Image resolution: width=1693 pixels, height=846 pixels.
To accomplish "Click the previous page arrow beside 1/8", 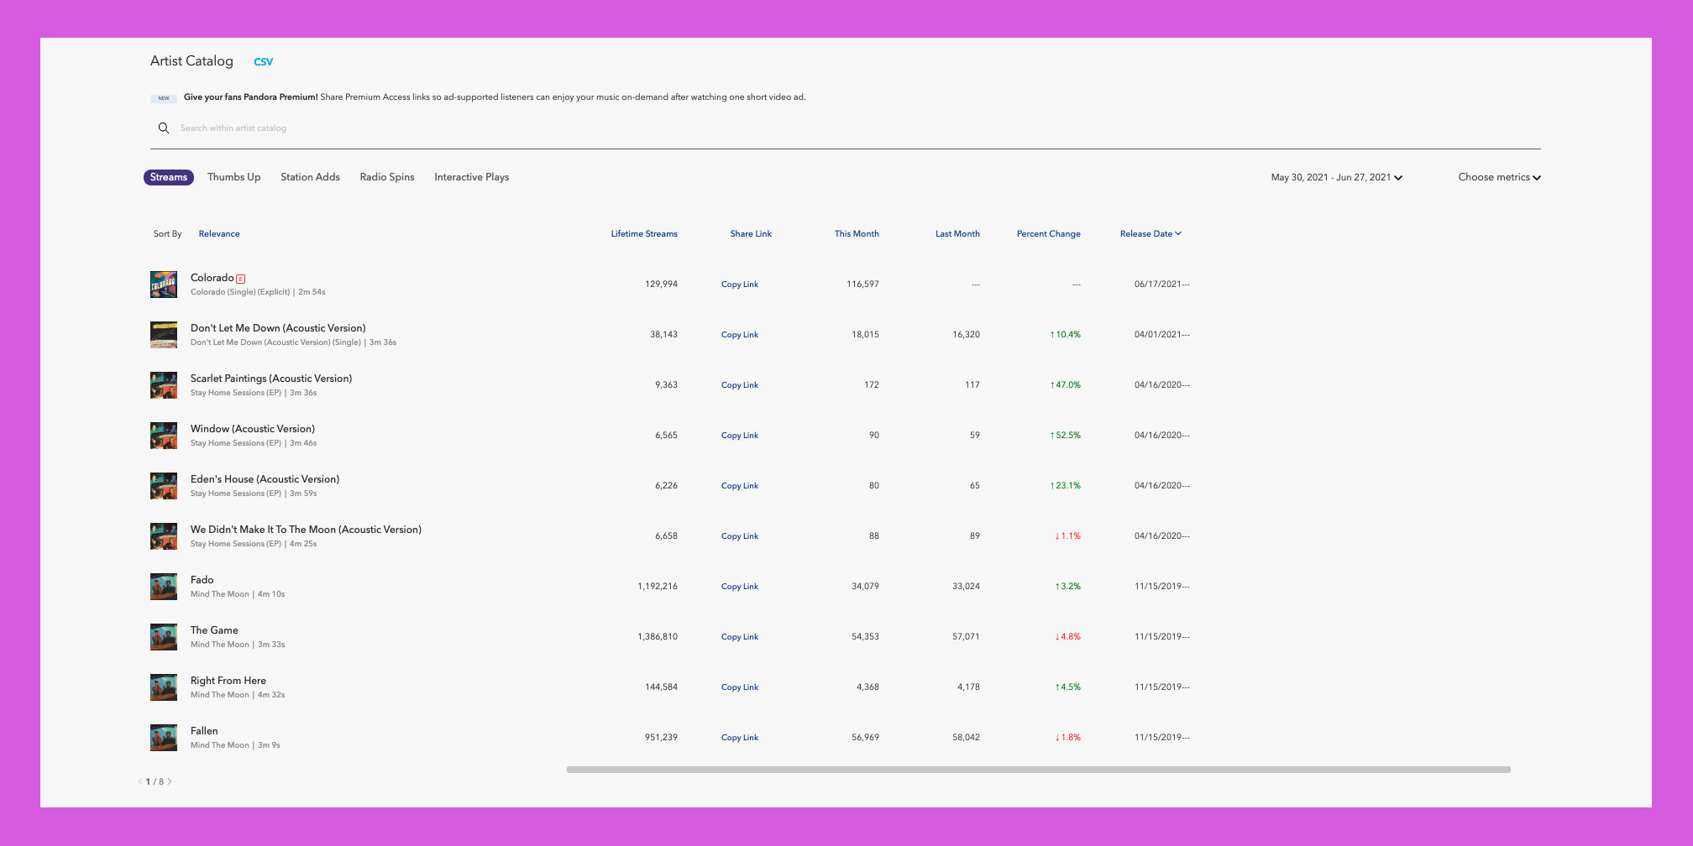I will pyautogui.click(x=140, y=781).
